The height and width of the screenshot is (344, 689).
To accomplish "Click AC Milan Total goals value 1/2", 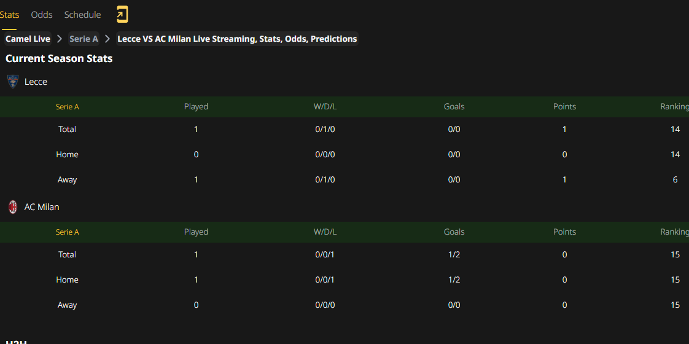I will pos(454,255).
